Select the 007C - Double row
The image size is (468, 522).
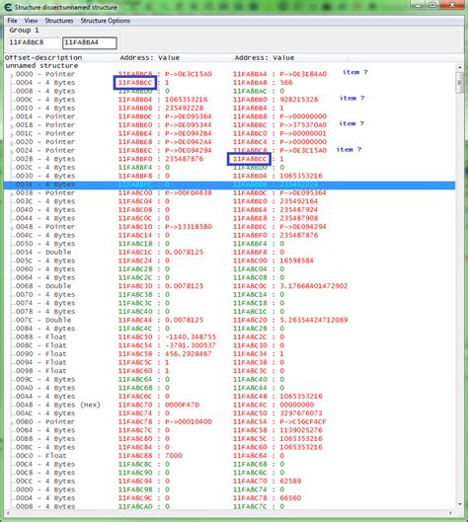(x=229, y=320)
